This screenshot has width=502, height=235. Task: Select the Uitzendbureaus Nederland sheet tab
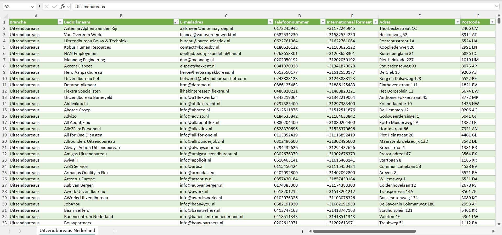[67, 231]
